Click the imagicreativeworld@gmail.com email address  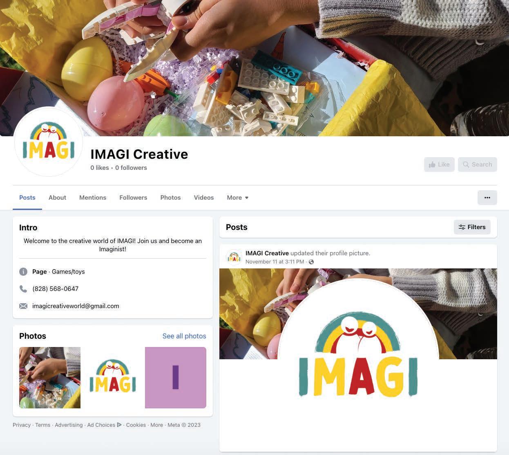coord(76,306)
